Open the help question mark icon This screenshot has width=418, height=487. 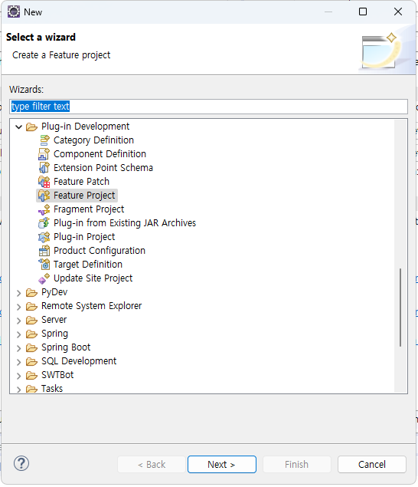(21, 463)
